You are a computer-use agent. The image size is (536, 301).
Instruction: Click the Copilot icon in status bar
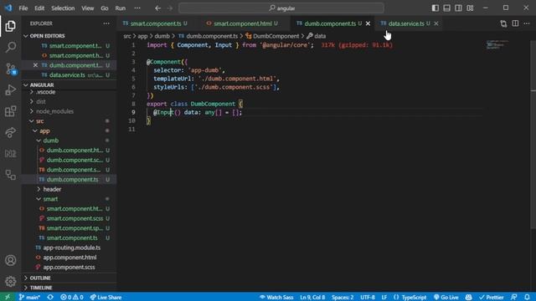click(x=469, y=297)
